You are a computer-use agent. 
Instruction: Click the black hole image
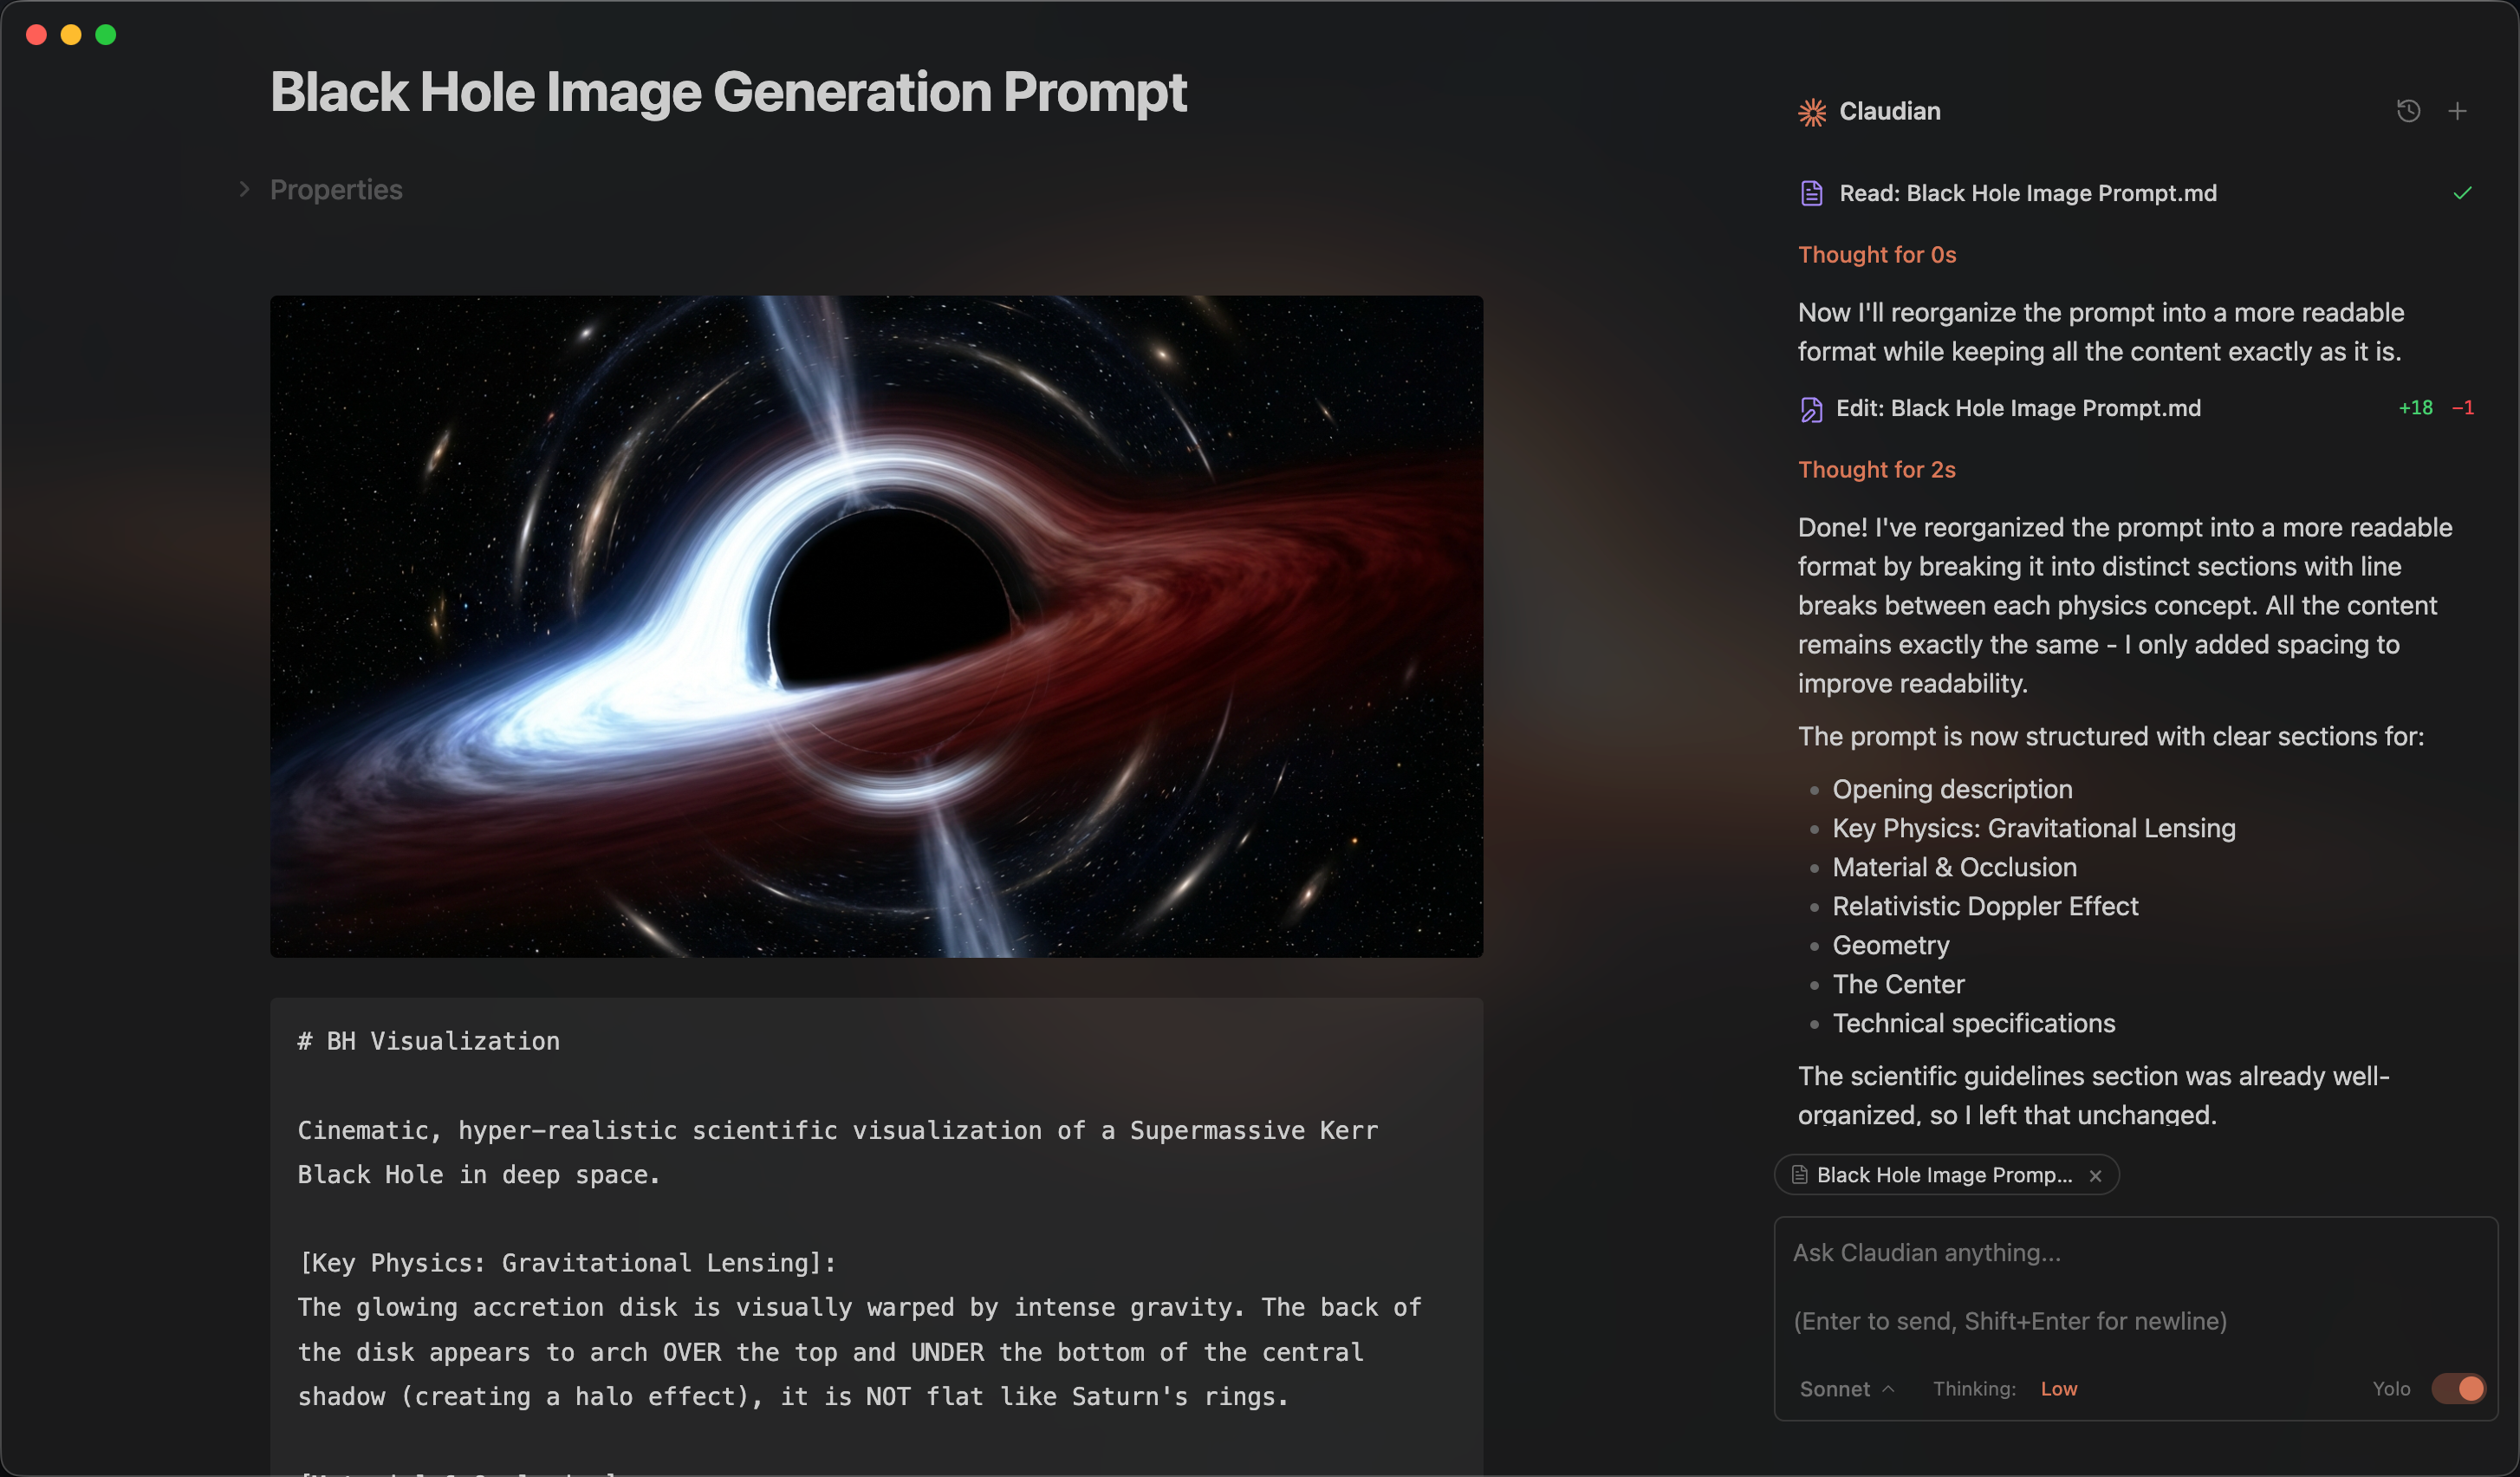point(876,626)
